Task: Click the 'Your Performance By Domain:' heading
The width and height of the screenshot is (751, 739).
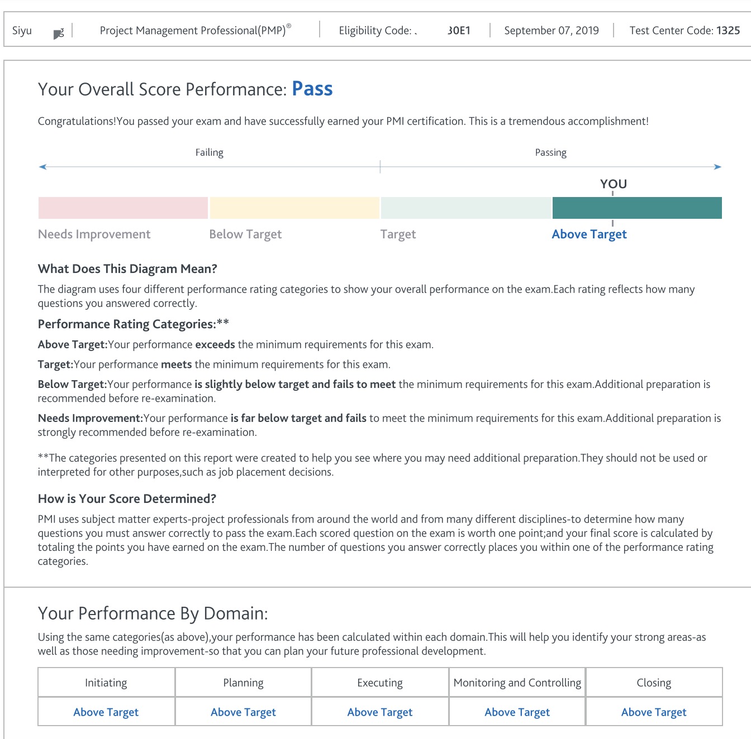Action: (153, 613)
